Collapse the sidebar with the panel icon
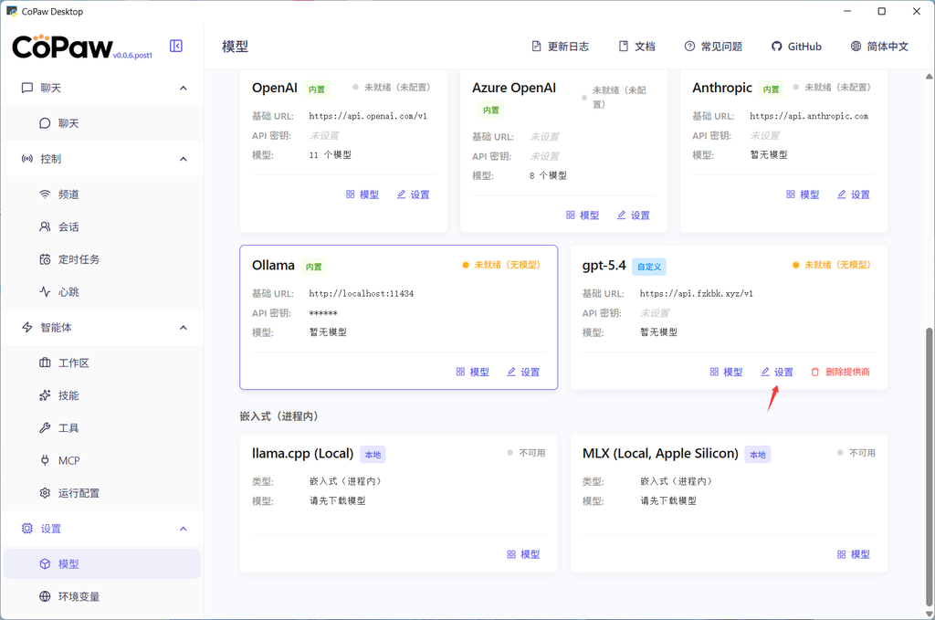The height and width of the screenshot is (620, 935). coord(176,46)
